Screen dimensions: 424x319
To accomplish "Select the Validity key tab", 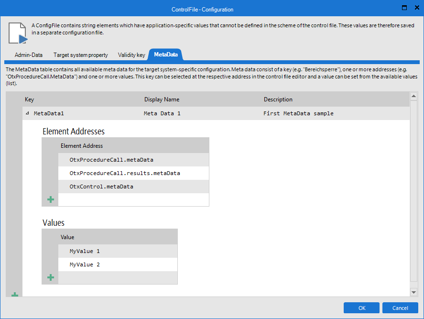I will 131,55.
